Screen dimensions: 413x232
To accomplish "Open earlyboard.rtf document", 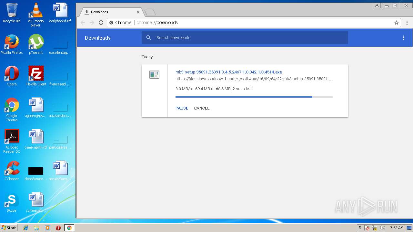I will (x=60, y=13).
